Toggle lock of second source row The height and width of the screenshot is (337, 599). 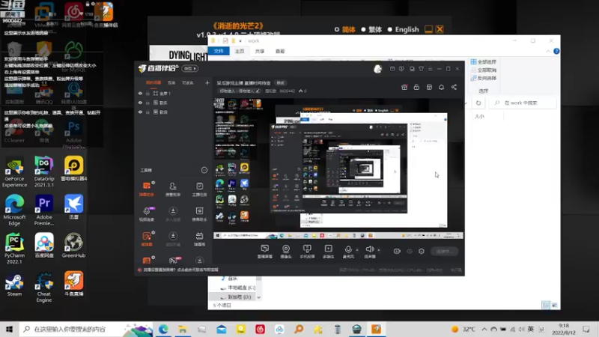(148, 103)
